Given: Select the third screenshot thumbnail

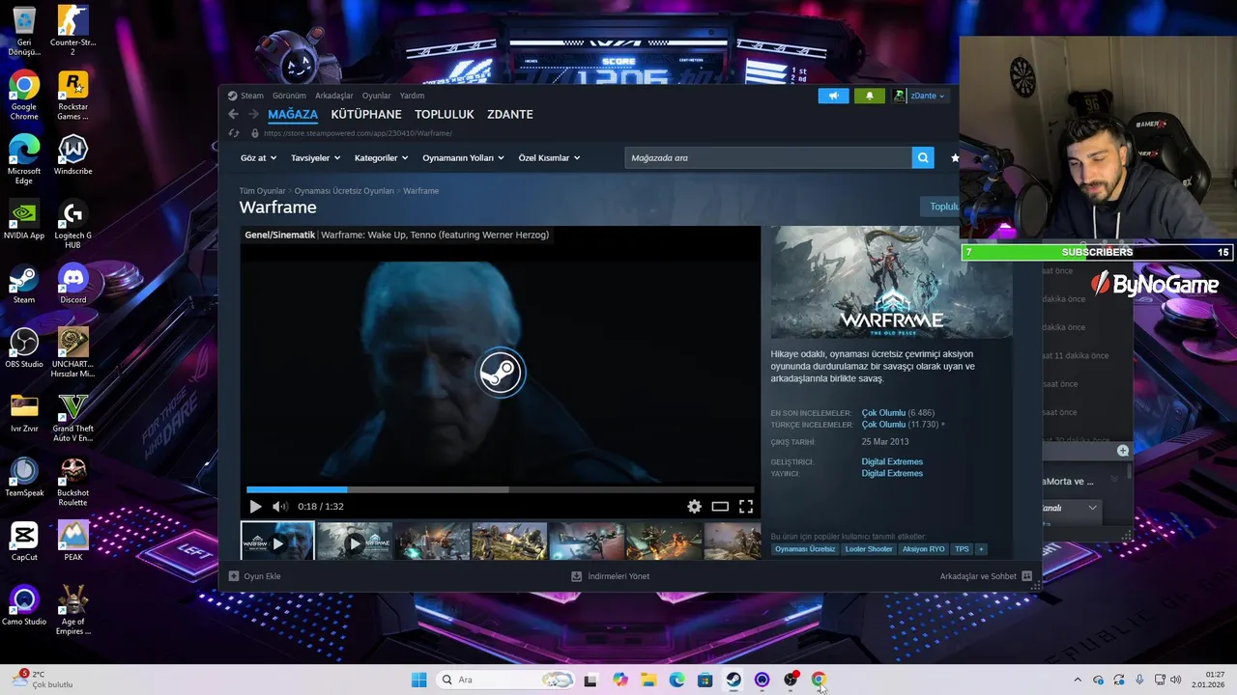Looking at the screenshot, I should coord(432,542).
